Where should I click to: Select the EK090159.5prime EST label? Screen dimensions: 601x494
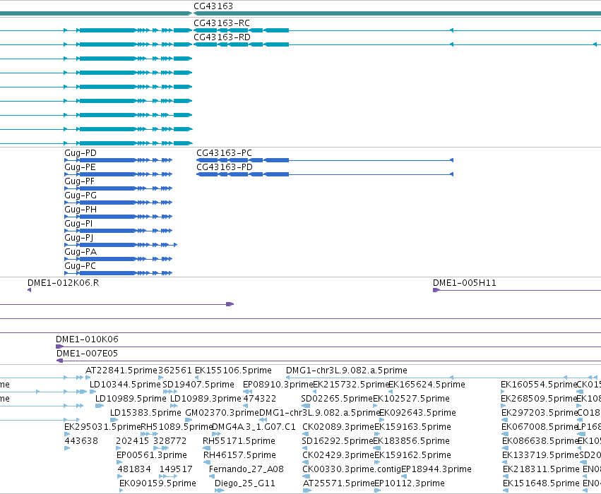(x=157, y=483)
